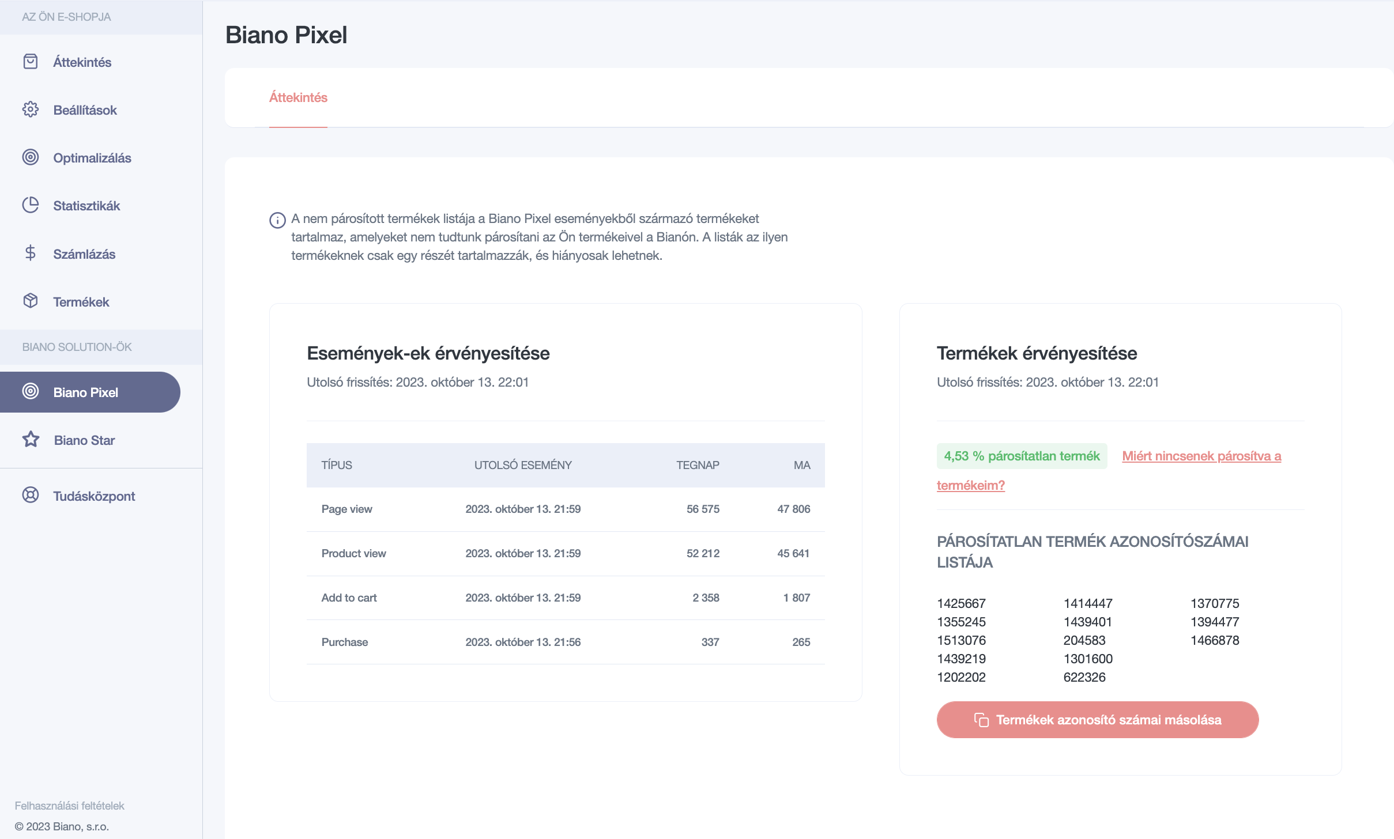The image size is (1394, 839).
Task: Click the Tudásközpont lifebuoy icon
Action: click(x=31, y=495)
